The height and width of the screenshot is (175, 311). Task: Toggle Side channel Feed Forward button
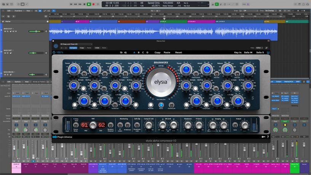point(196,74)
